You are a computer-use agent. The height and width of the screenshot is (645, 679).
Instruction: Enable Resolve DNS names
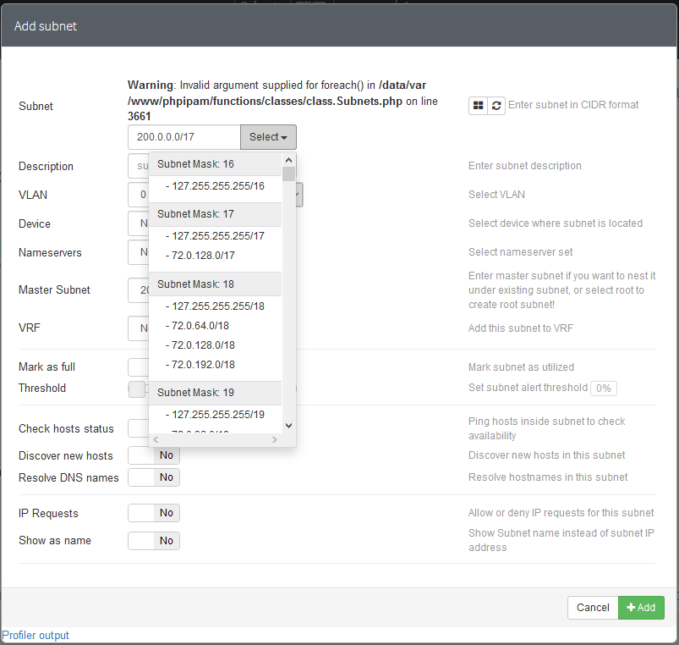click(153, 477)
